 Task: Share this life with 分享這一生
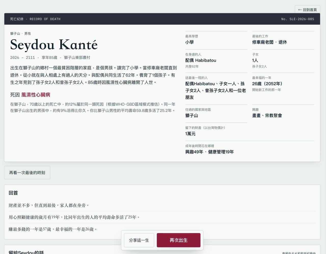(139, 240)
